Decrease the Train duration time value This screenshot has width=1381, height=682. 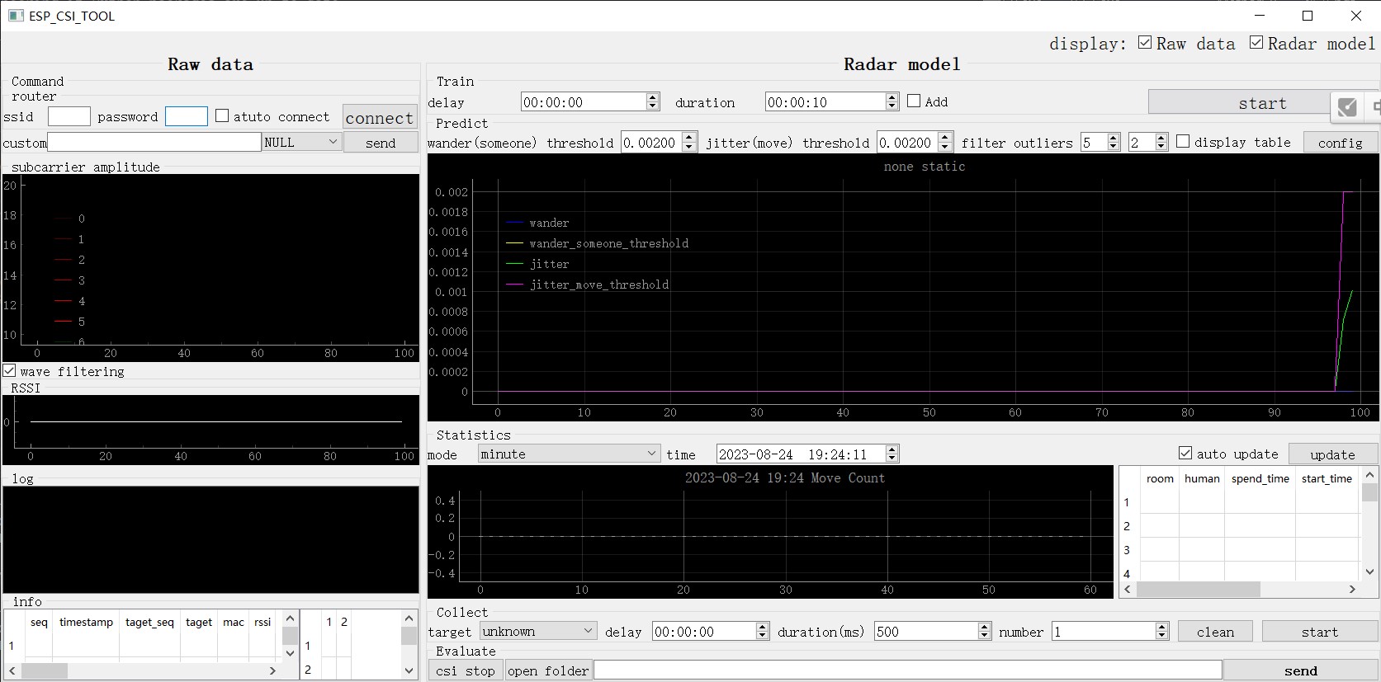(x=892, y=106)
